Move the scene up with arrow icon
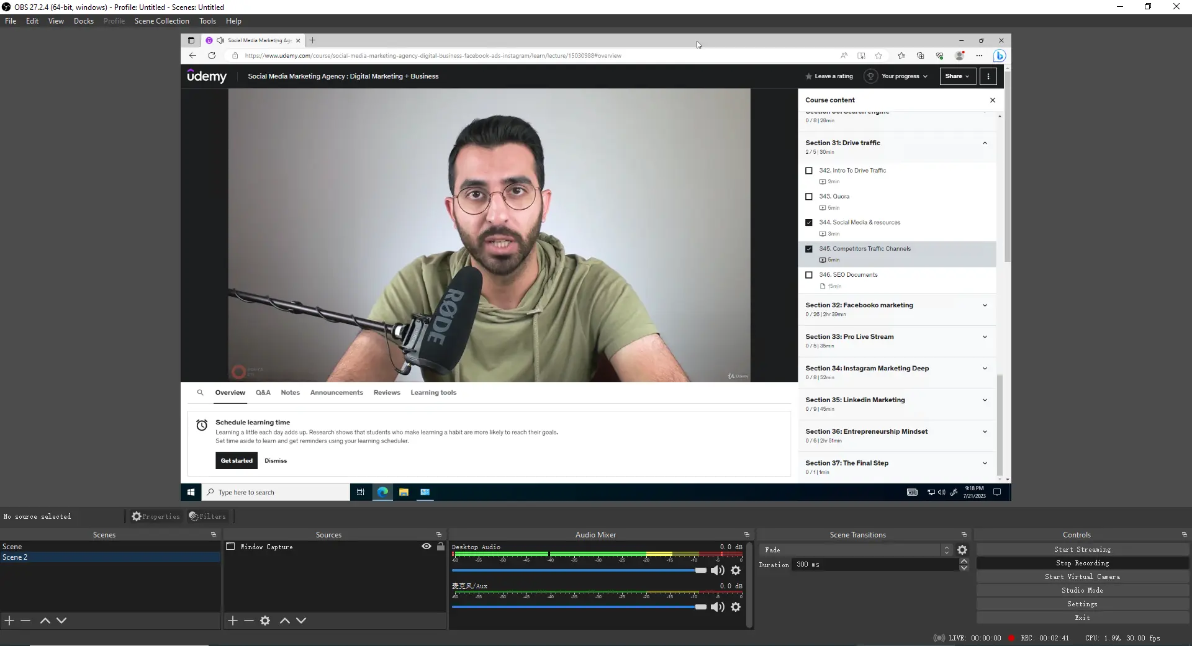 pyautogui.click(x=45, y=621)
